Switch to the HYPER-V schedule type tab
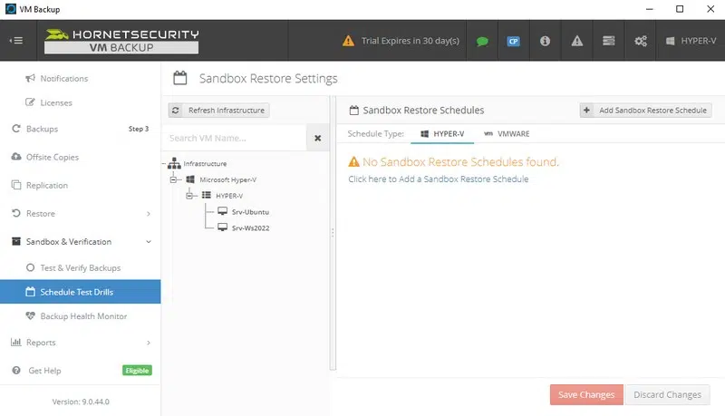Viewport: 725px width, 416px height. (442, 134)
